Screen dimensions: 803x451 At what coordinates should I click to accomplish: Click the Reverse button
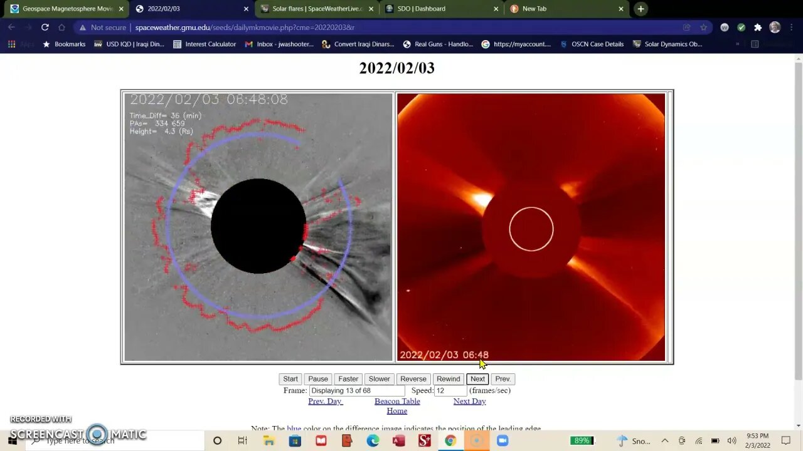coord(413,379)
